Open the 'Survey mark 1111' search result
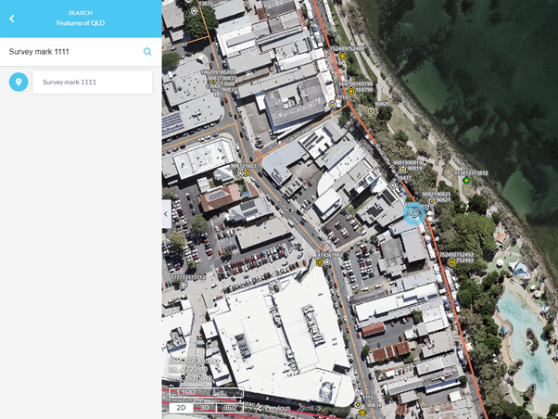558x419 pixels. point(92,83)
